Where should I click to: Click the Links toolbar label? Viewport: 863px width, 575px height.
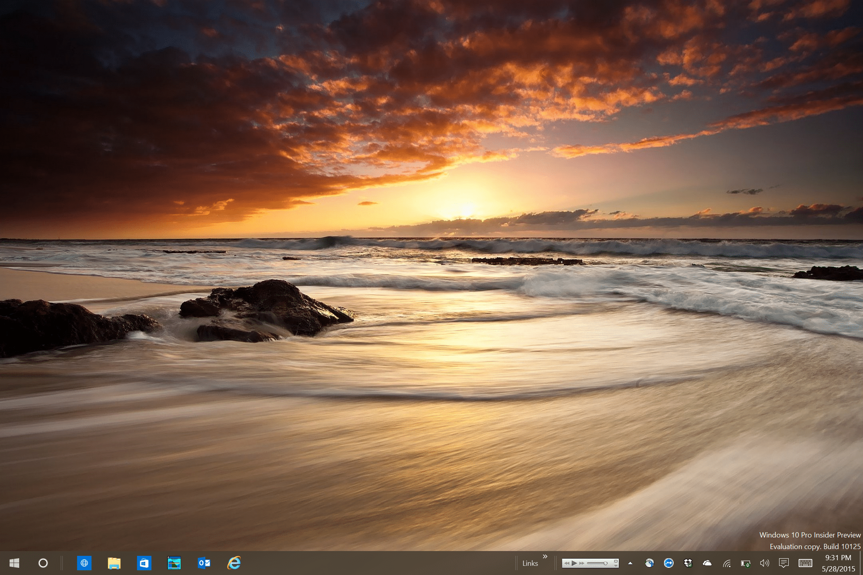coord(530,563)
